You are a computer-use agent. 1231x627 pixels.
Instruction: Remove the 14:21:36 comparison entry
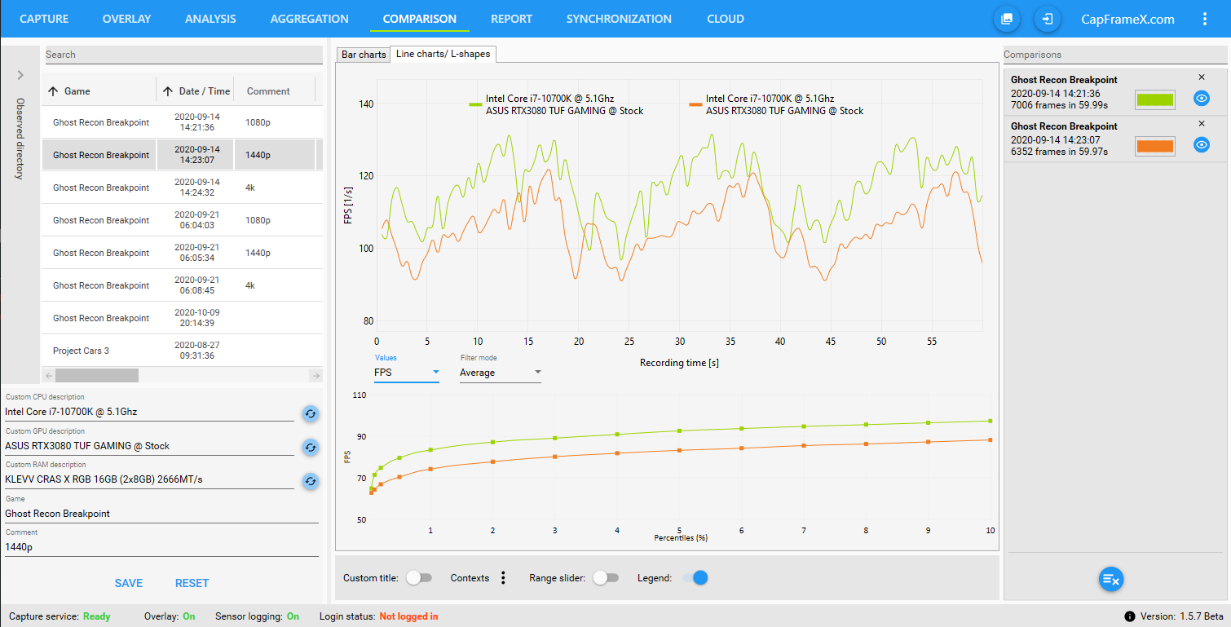(1201, 77)
